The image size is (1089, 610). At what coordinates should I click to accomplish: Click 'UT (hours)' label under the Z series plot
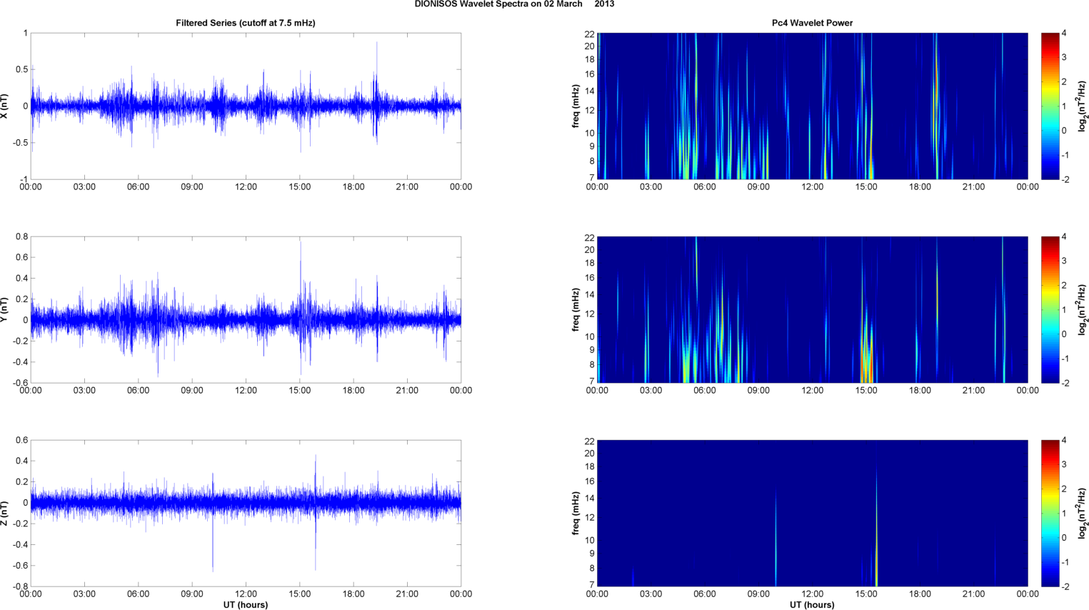[x=246, y=605]
